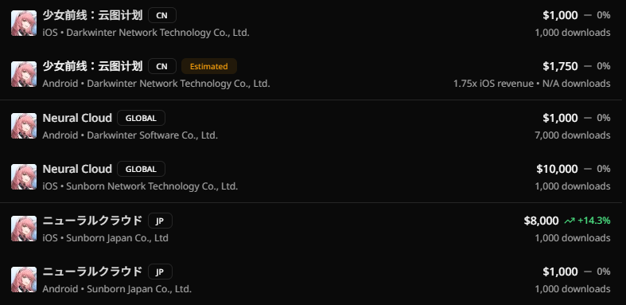Click the GLOBAL badge on the Android Neural Cloud row

point(141,118)
